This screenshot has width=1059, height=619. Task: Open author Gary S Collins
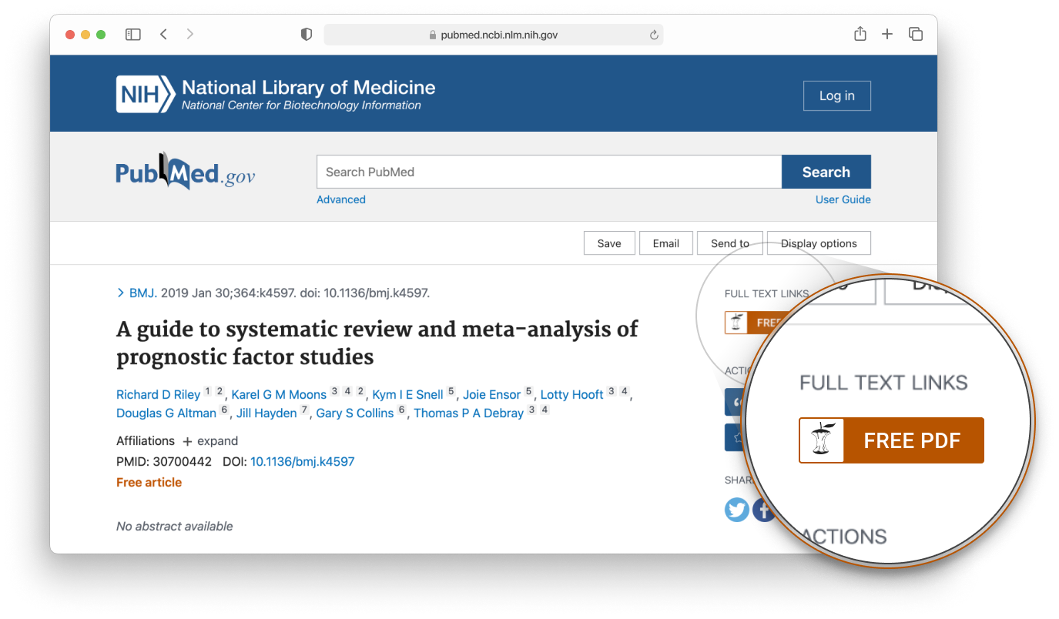[x=355, y=413]
